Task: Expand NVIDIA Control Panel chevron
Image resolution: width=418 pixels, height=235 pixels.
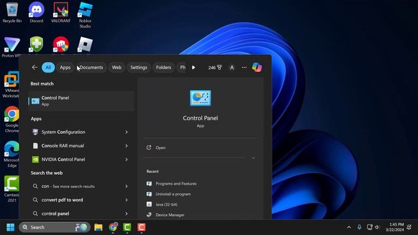Action: click(127, 159)
